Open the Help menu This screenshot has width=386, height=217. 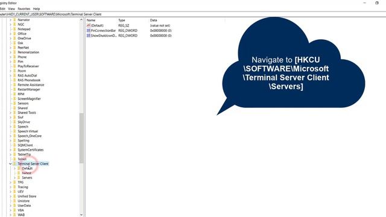pyautogui.click(x=36, y=8)
